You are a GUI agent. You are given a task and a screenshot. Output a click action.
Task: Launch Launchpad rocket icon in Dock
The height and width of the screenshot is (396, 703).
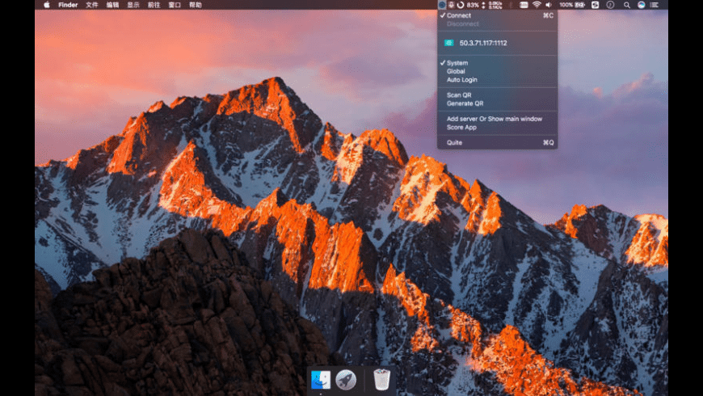346,378
